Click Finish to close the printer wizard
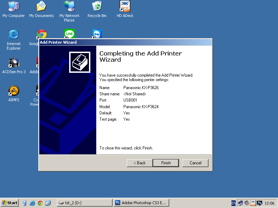Image resolution: width=278 pixels, height=208 pixels. coord(166,163)
